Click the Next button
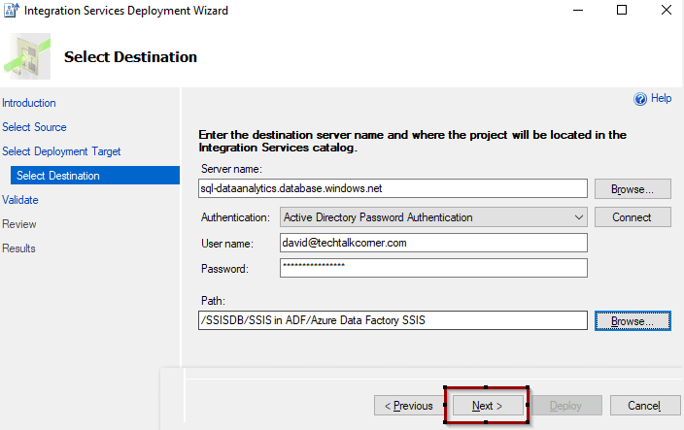 point(488,406)
